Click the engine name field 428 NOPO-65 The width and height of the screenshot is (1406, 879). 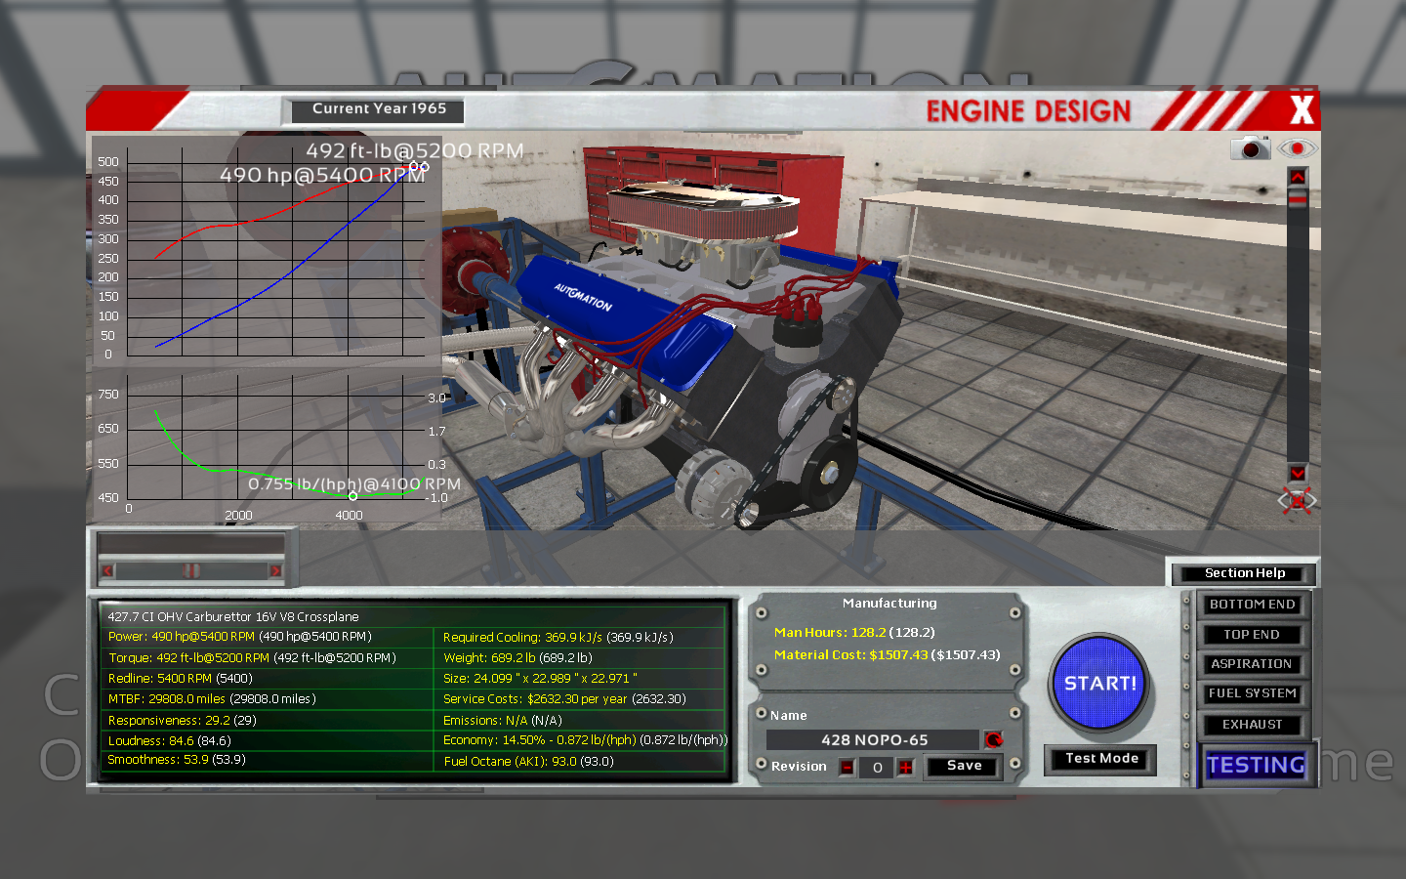pyautogui.click(x=873, y=740)
